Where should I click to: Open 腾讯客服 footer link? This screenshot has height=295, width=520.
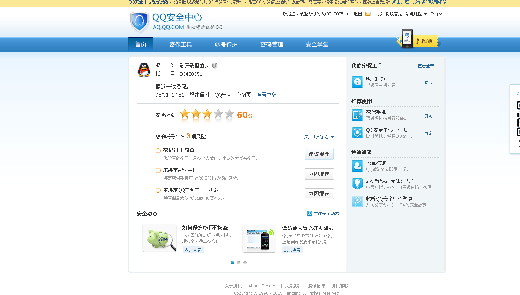pyautogui.click(x=340, y=286)
